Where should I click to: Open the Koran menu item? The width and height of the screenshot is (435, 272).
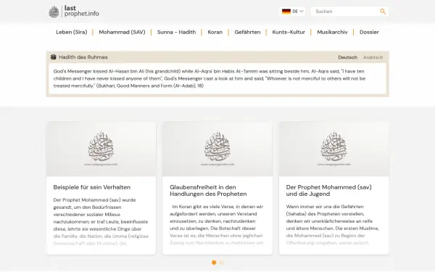pos(215,32)
